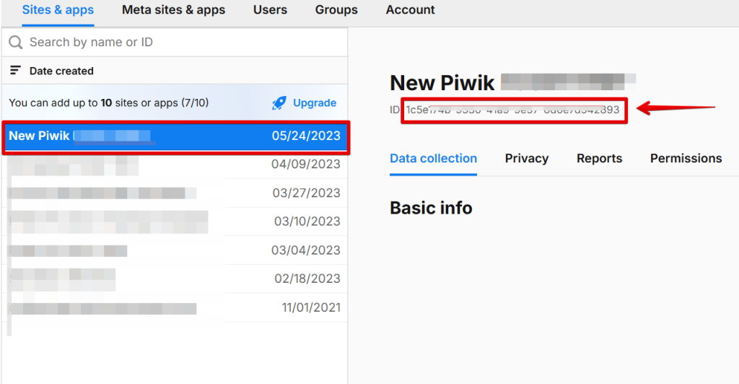Click the sort lines icon beside Date created

(15, 71)
